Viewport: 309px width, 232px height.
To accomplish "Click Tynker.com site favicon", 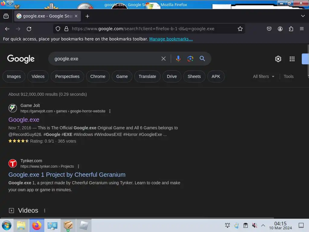I will point(13,163).
